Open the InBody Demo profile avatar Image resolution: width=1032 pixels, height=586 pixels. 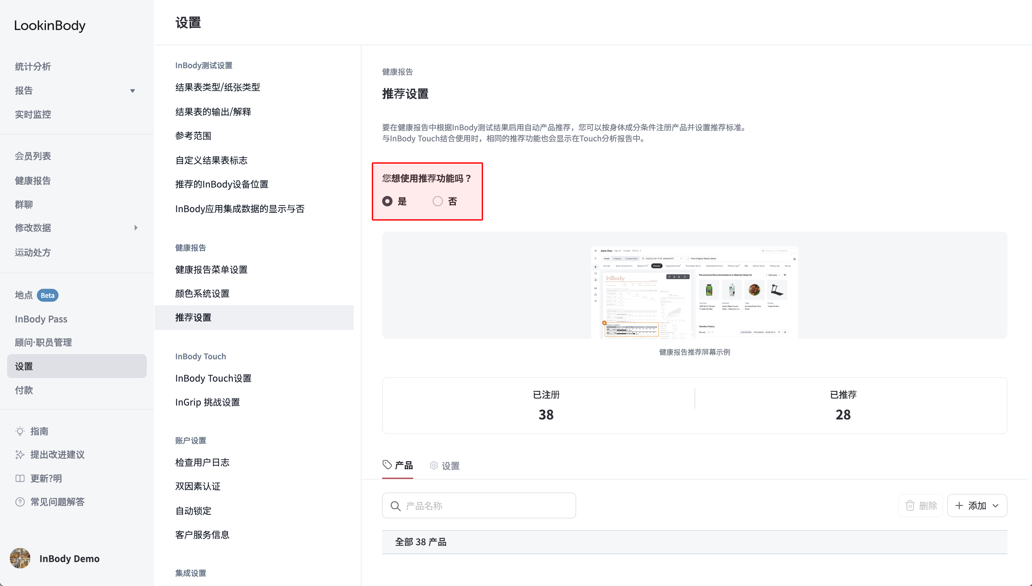click(x=20, y=558)
